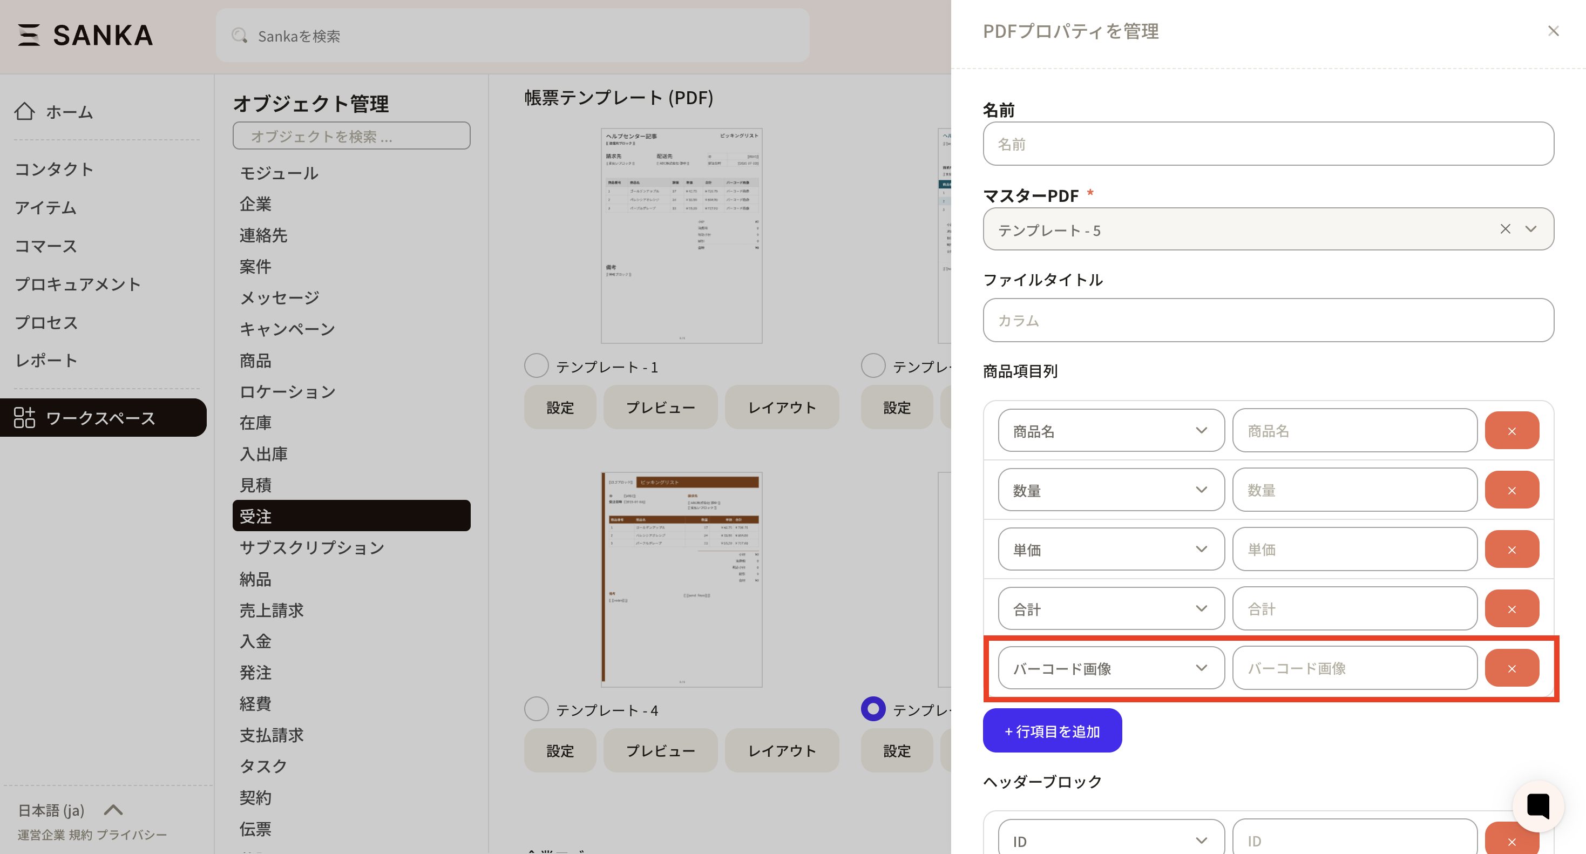Open the 数量 column dropdown
This screenshot has height=854, width=1586.
(x=1111, y=490)
